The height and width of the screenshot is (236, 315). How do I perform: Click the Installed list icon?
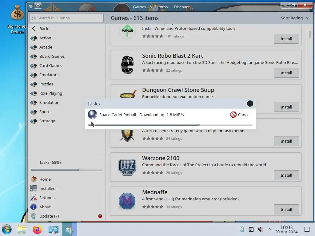[34, 188]
